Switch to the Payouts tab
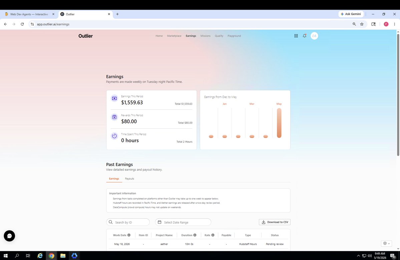Viewport: 400px width, 260px height. click(x=129, y=179)
